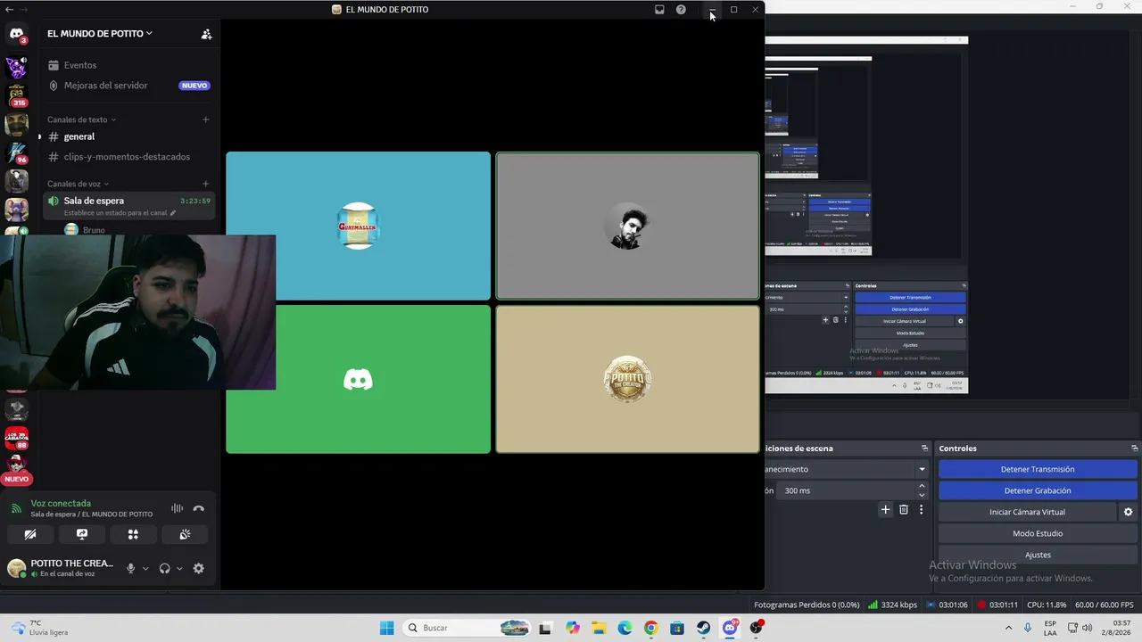Open the general text channel
Image resolution: width=1142 pixels, height=642 pixels.
(129, 136)
